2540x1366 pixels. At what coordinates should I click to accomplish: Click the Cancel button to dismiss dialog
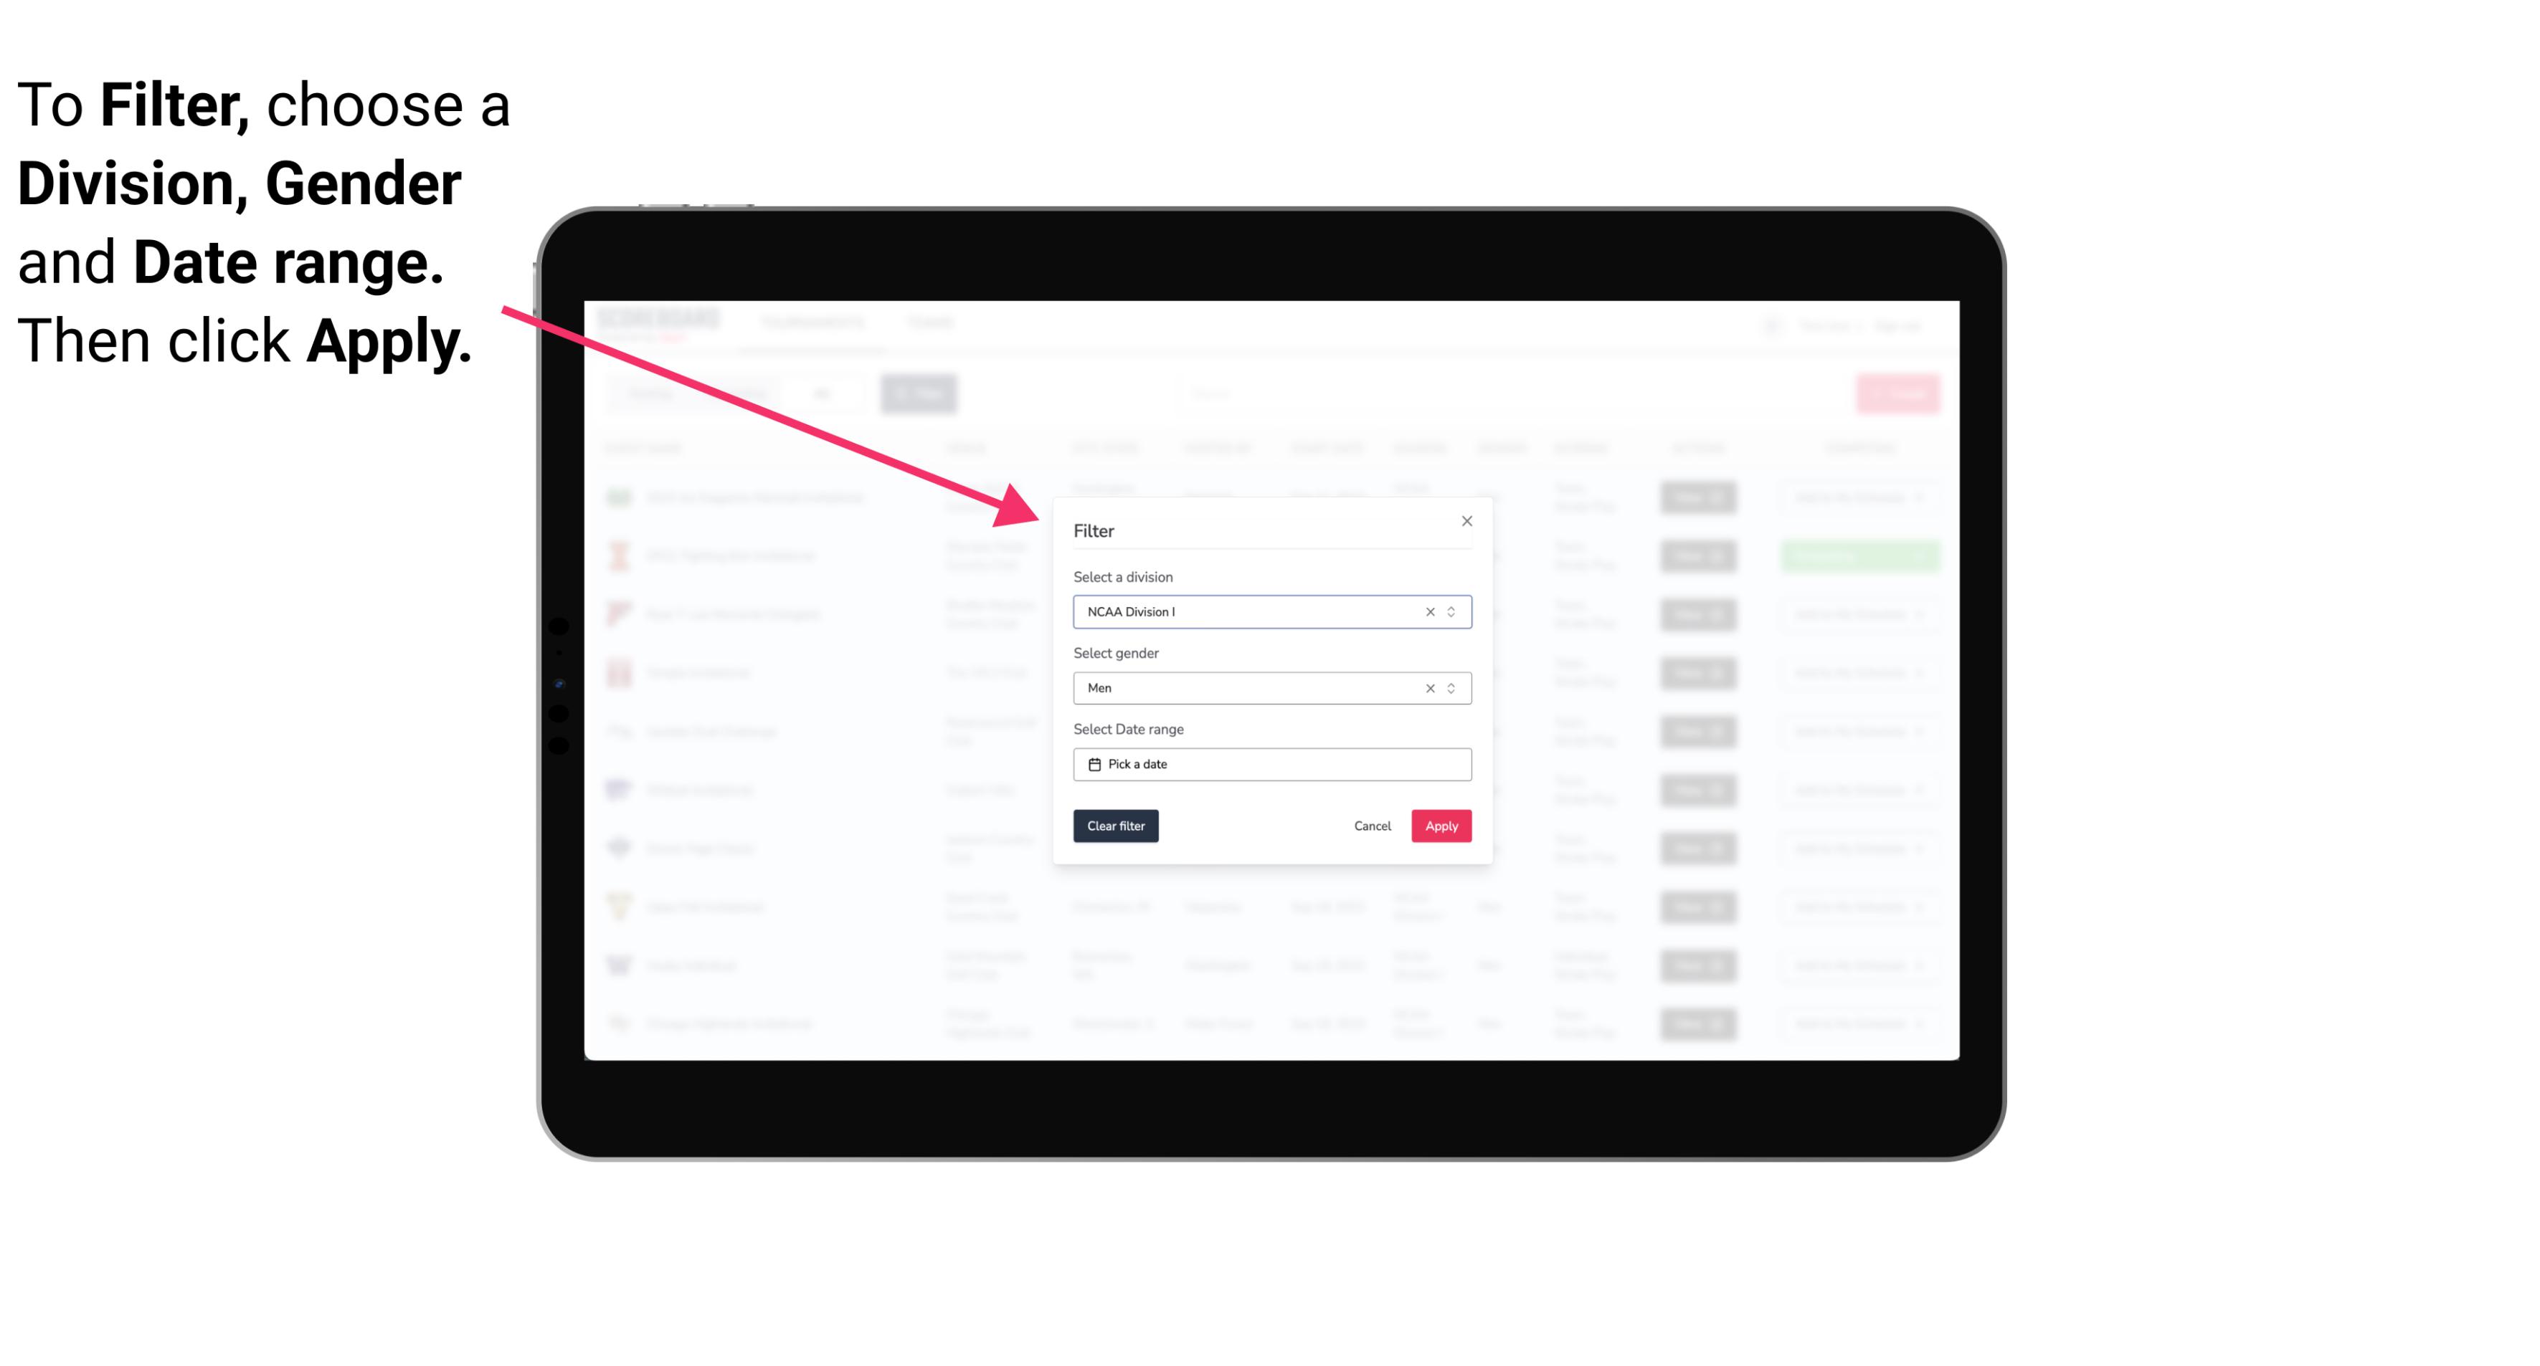[x=1372, y=826]
